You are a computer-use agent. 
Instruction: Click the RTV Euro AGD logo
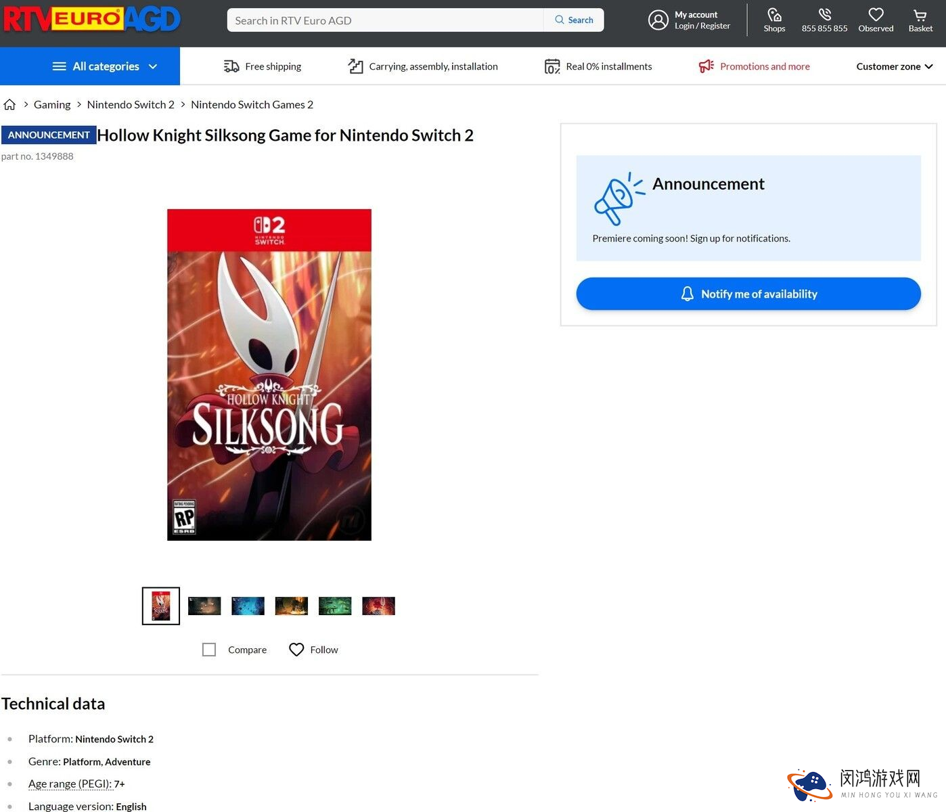pos(92,20)
